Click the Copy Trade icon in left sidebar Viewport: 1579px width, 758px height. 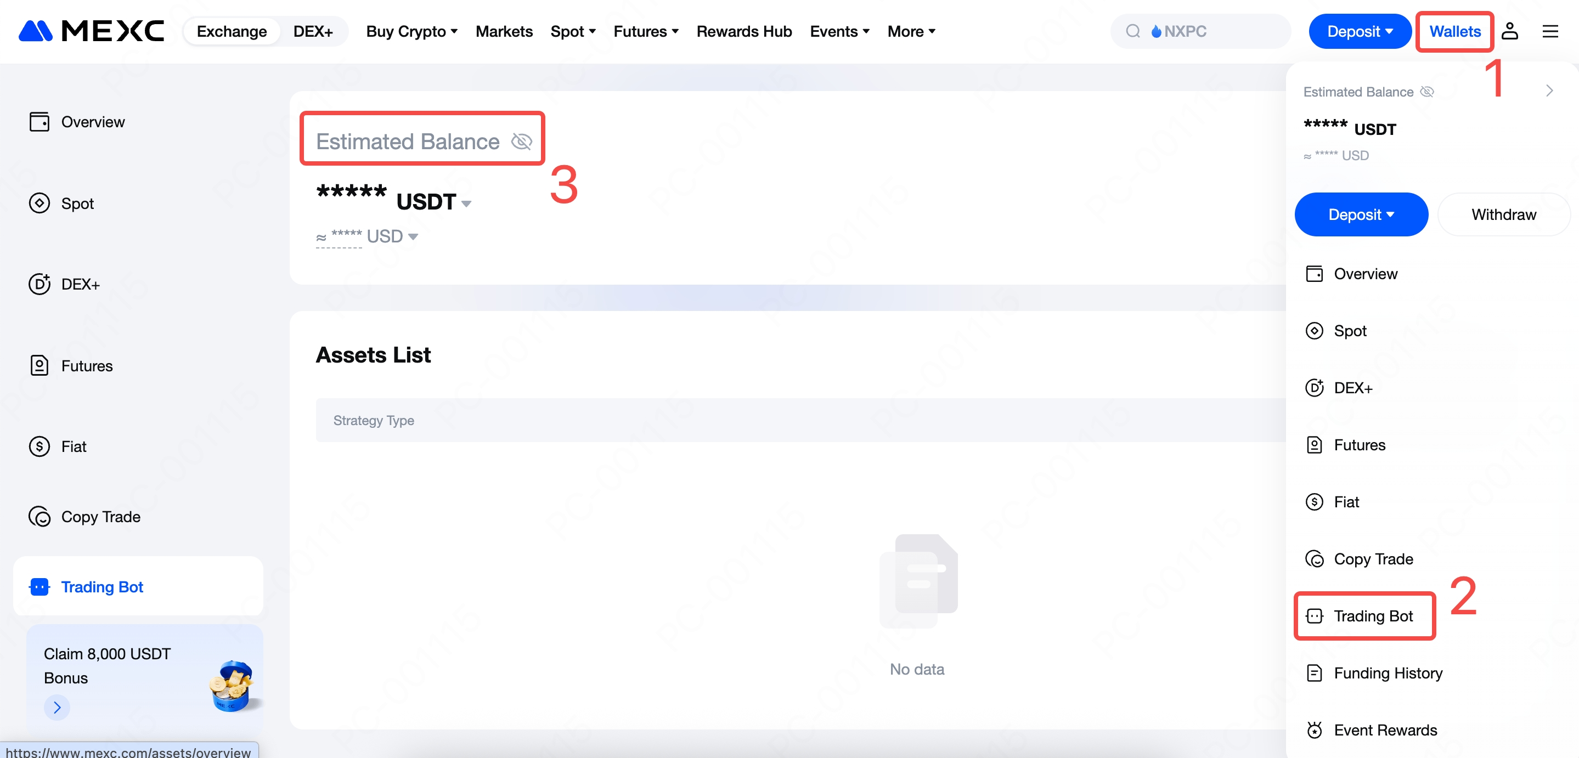(x=40, y=516)
